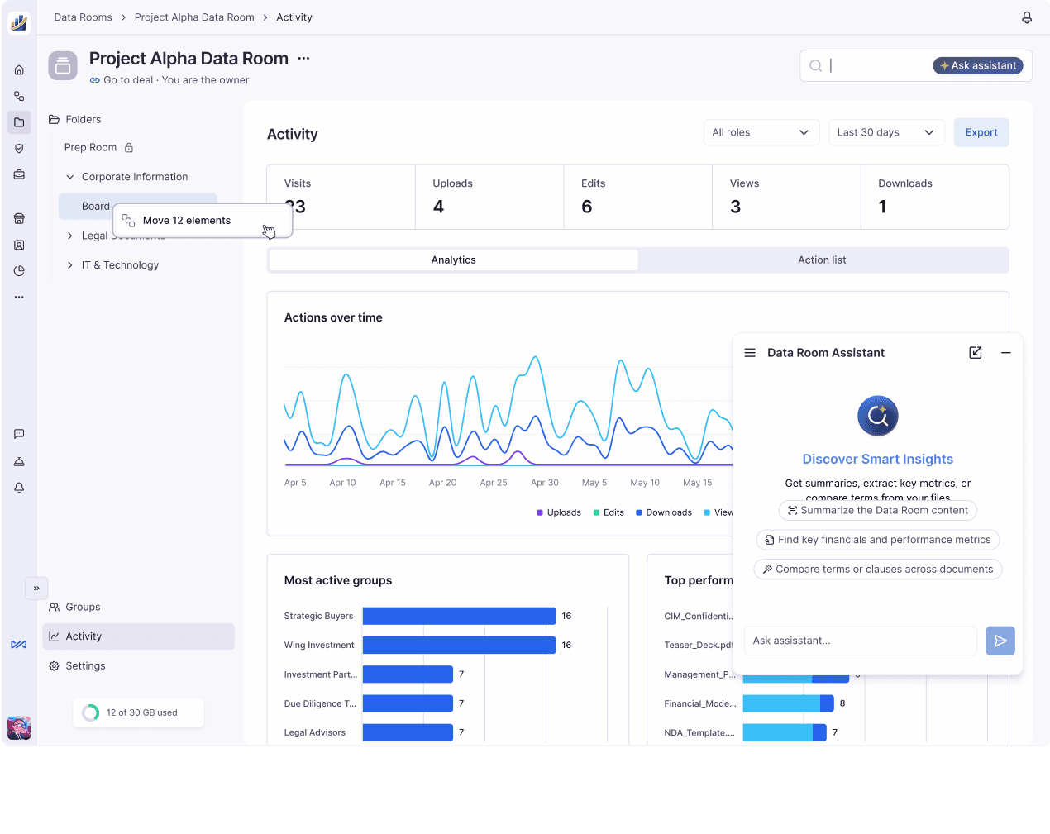The image size is (1050, 834).
Task: Click the Legal Advisors label
Action: pyautogui.click(x=315, y=732)
